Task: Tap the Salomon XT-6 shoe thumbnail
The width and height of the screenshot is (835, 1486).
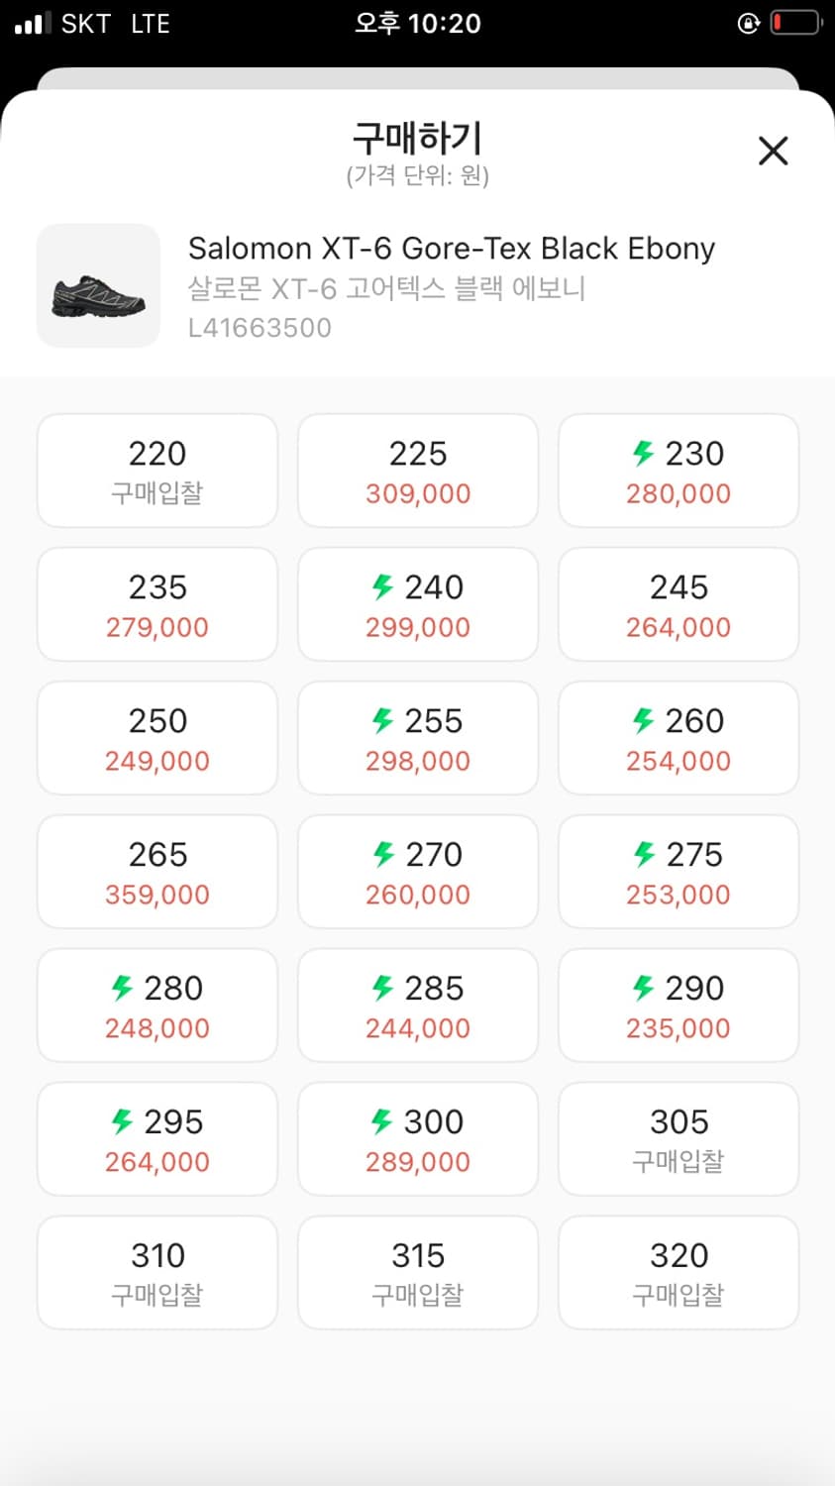Action: tap(98, 285)
